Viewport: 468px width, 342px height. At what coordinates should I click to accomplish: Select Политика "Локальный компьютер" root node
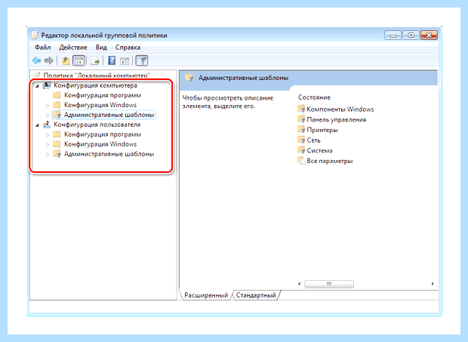tap(97, 75)
